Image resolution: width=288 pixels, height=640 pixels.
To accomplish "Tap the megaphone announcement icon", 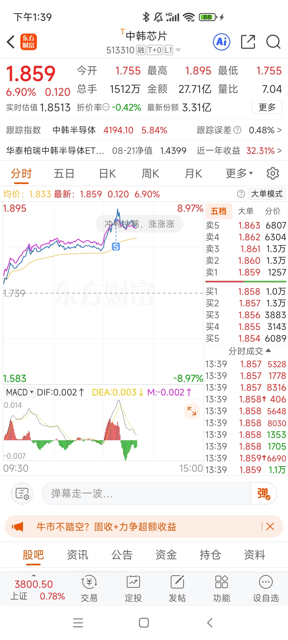I will pos(18,527).
